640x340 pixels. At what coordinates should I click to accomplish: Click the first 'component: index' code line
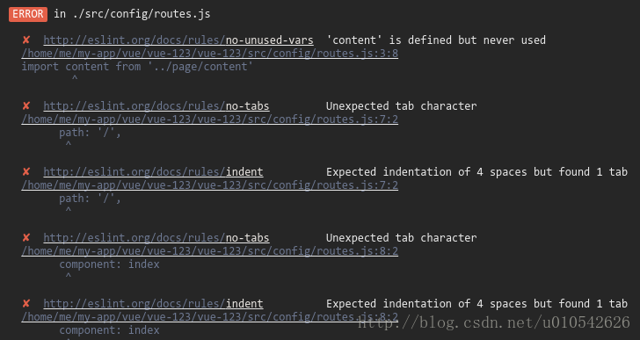(109, 264)
